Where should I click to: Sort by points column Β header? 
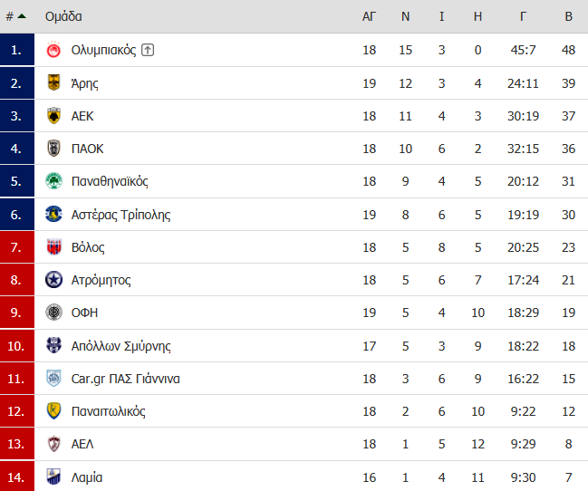tap(568, 16)
